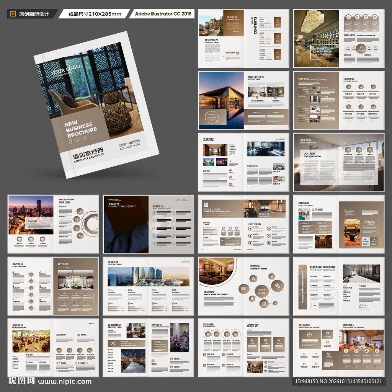Select the 成品尺寸210X285mm size label
This screenshot has height=392, width=392.
95,14
